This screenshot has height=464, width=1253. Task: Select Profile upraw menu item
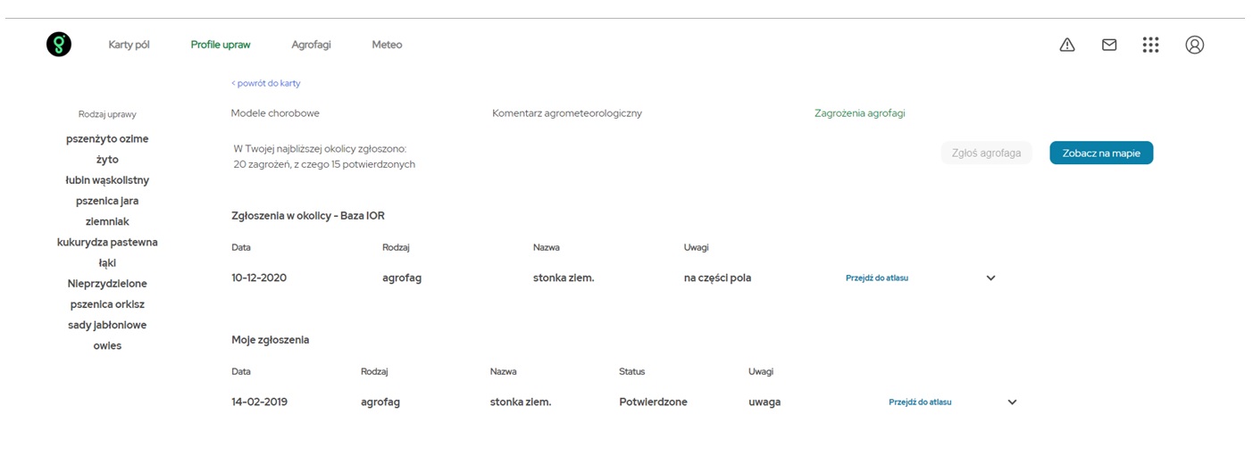221,45
